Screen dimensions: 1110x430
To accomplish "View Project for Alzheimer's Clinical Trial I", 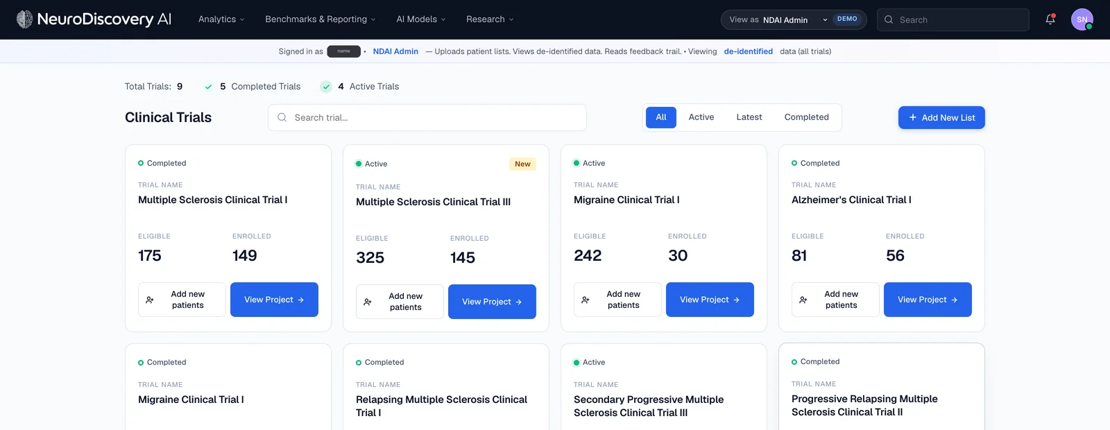I will [x=928, y=300].
